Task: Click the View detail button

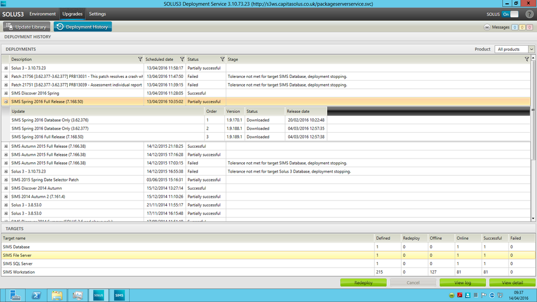Action: click(512, 283)
